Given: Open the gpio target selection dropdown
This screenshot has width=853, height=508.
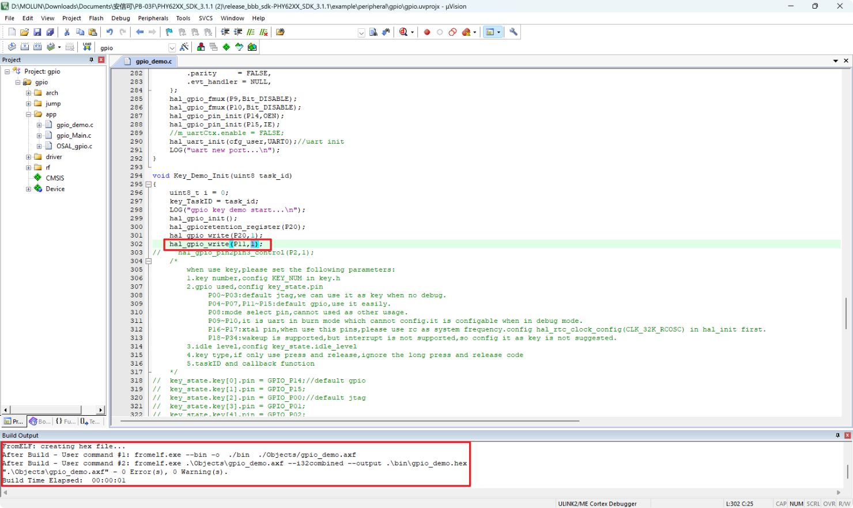Looking at the screenshot, I should (172, 48).
